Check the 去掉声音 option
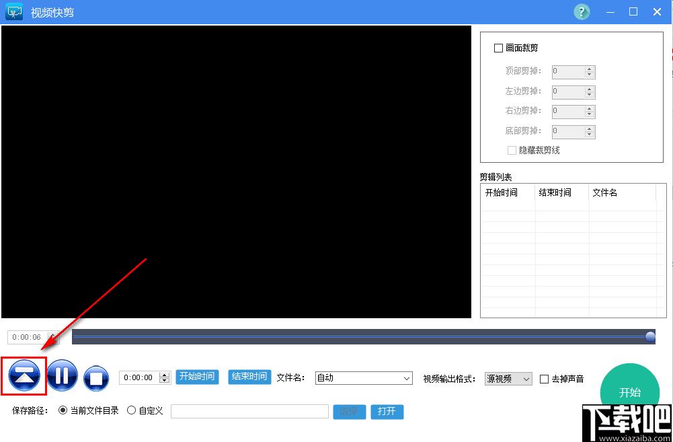 pos(544,379)
